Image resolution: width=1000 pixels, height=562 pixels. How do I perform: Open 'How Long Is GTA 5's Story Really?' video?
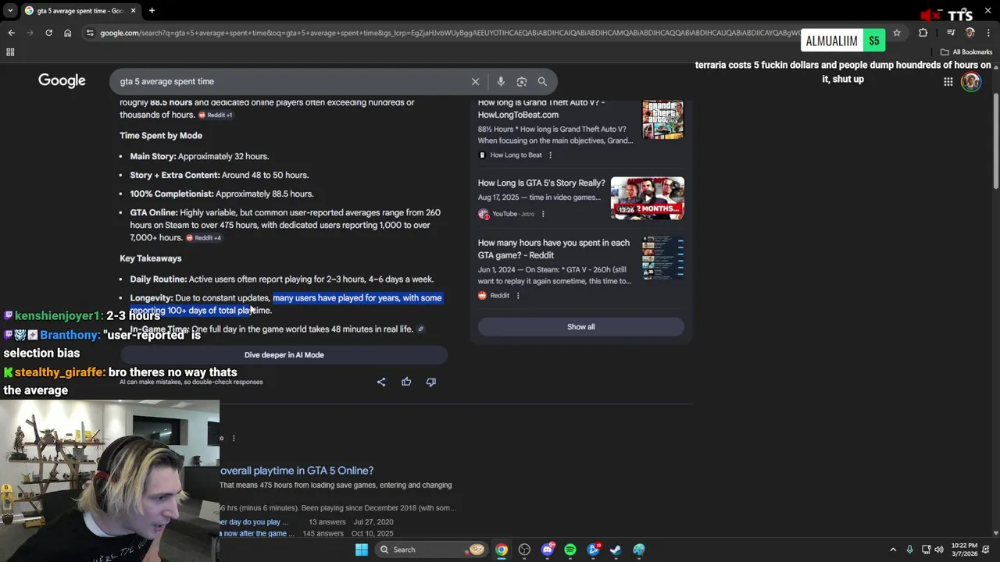pos(541,183)
